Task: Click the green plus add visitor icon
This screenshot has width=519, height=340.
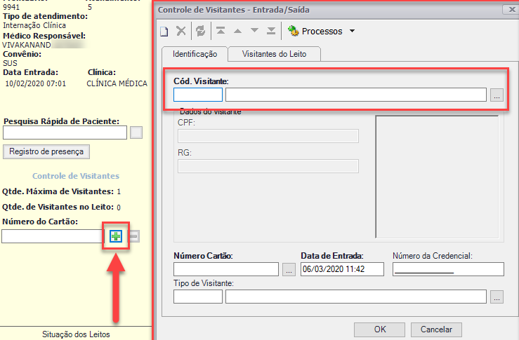Action: [x=116, y=236]
